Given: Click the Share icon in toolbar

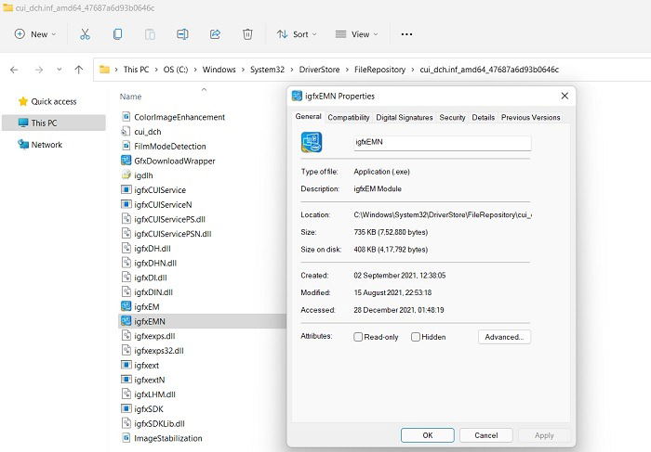Looking at the screenshot, I should (x=215, y=34).
